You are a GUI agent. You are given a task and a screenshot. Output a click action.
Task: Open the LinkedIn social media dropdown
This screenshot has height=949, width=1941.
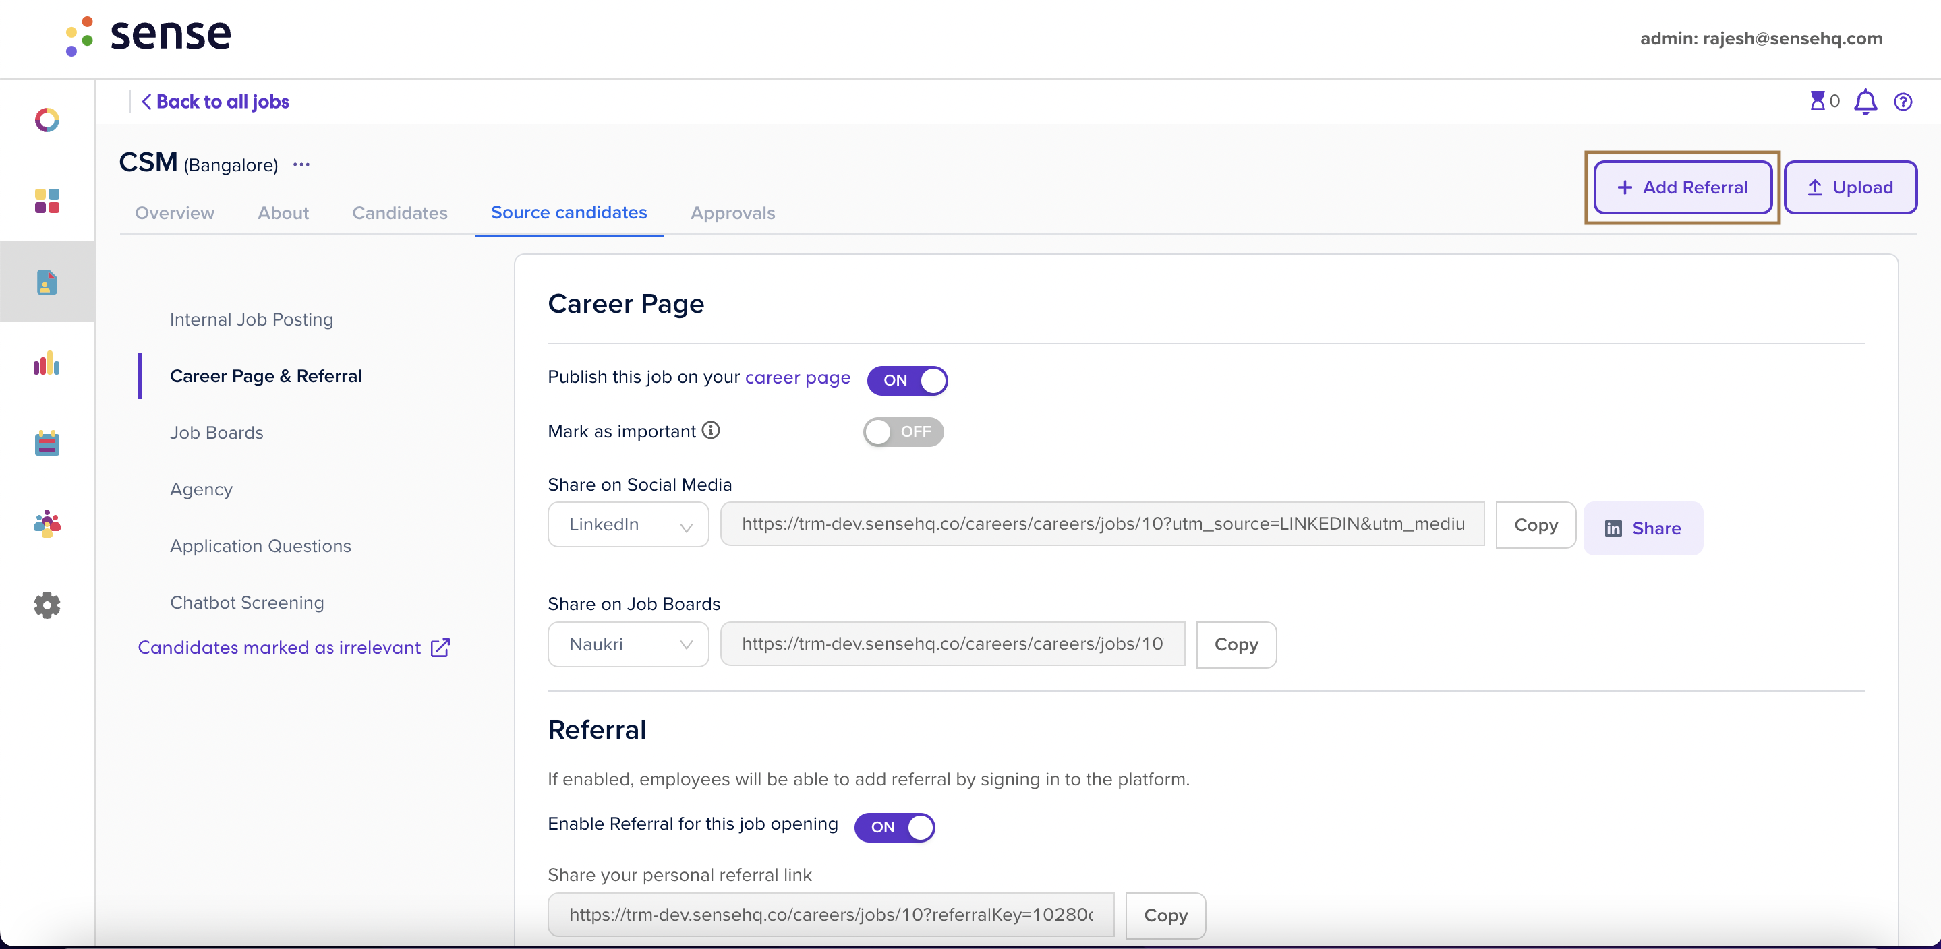click(629, 524)
